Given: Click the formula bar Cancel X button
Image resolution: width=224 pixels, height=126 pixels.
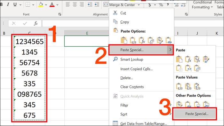Looking at the screenshot, I should pyautogui.click(x=14, y=23).
